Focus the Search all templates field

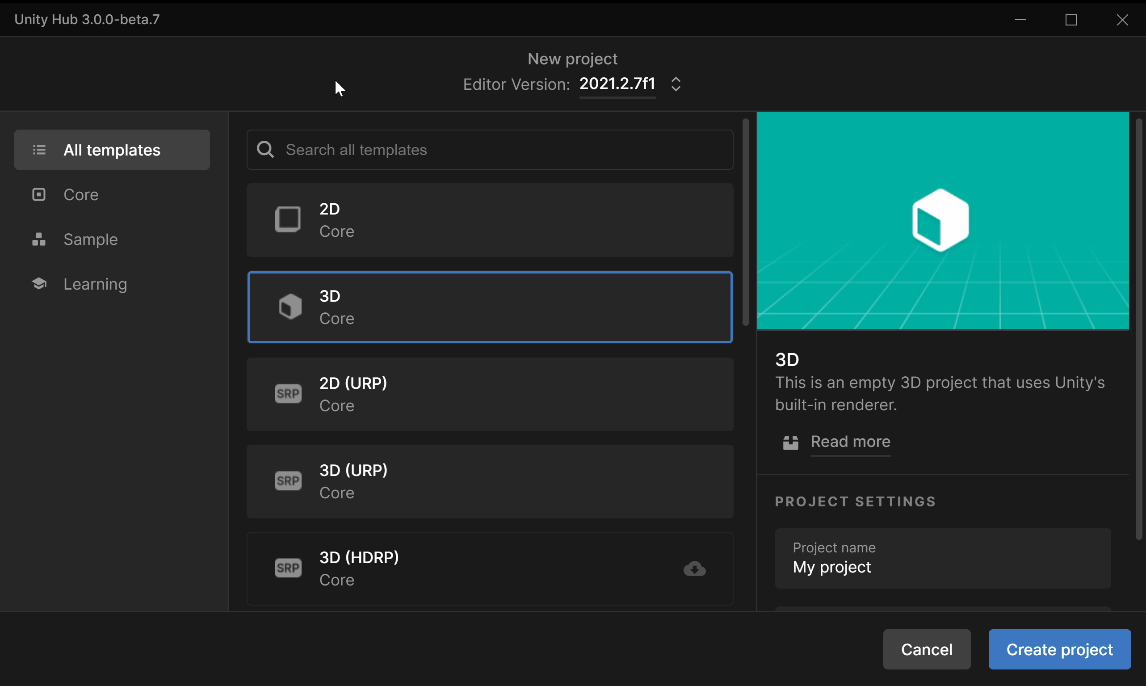[x=499, y=150]
